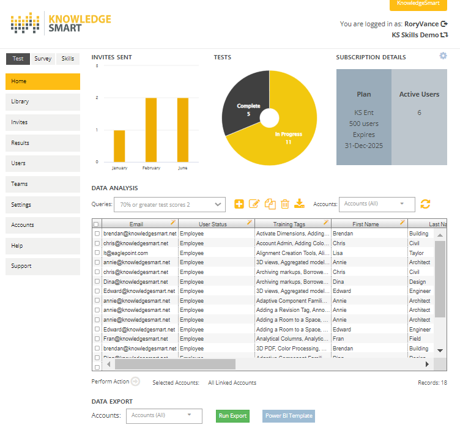Click the filter icon on First Name column

coord(402,223)
